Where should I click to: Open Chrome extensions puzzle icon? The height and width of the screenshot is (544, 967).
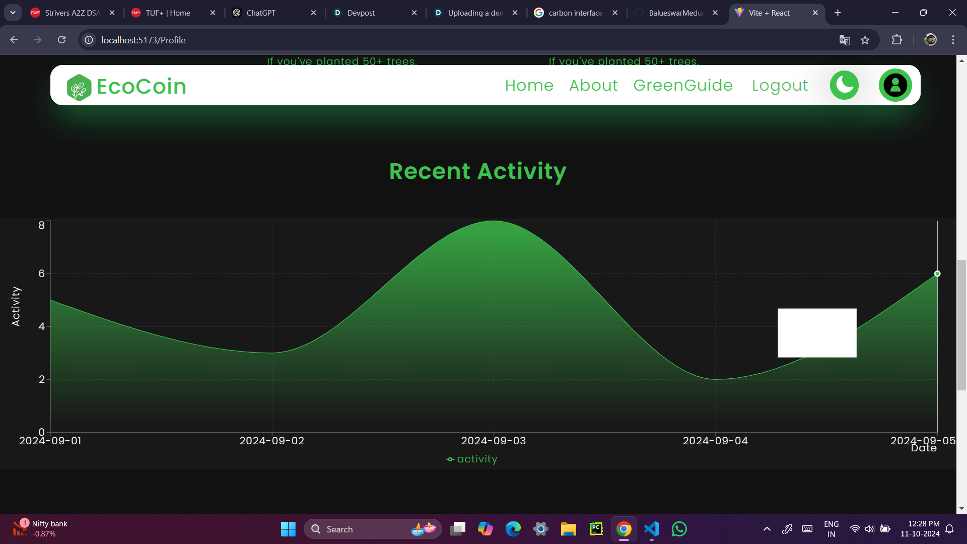click(x=896, y=40)
